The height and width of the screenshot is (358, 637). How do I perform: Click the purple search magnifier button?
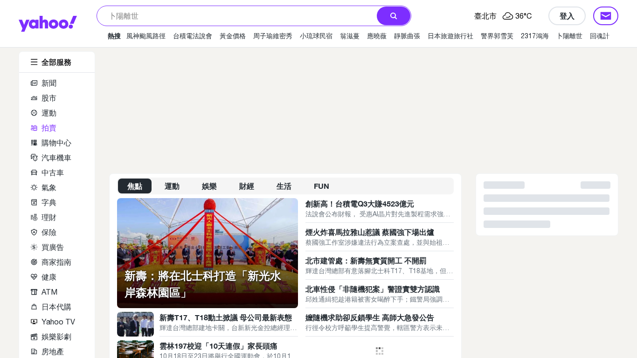coord(394,16)
